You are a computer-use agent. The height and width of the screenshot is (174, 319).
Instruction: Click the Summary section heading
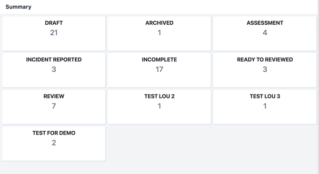pos(18,7)
